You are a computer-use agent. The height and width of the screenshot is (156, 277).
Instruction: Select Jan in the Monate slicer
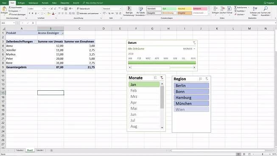(x=144, y=84)
